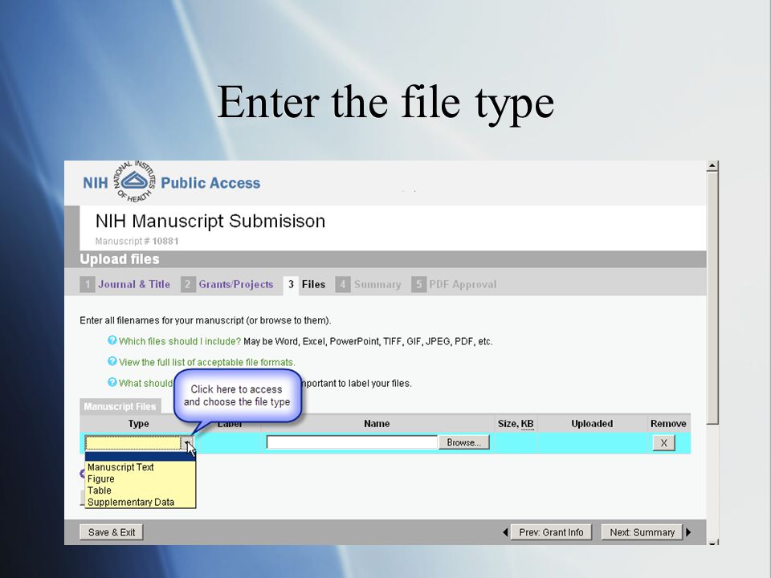The width and height of the screenshot is (771, 578).
Task: Choose 'Table' from the type list
Action: [140, 490]
